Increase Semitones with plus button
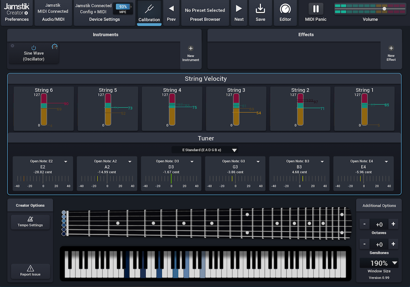The height and width of the screenshot is (287, 410). coord(393,244)
